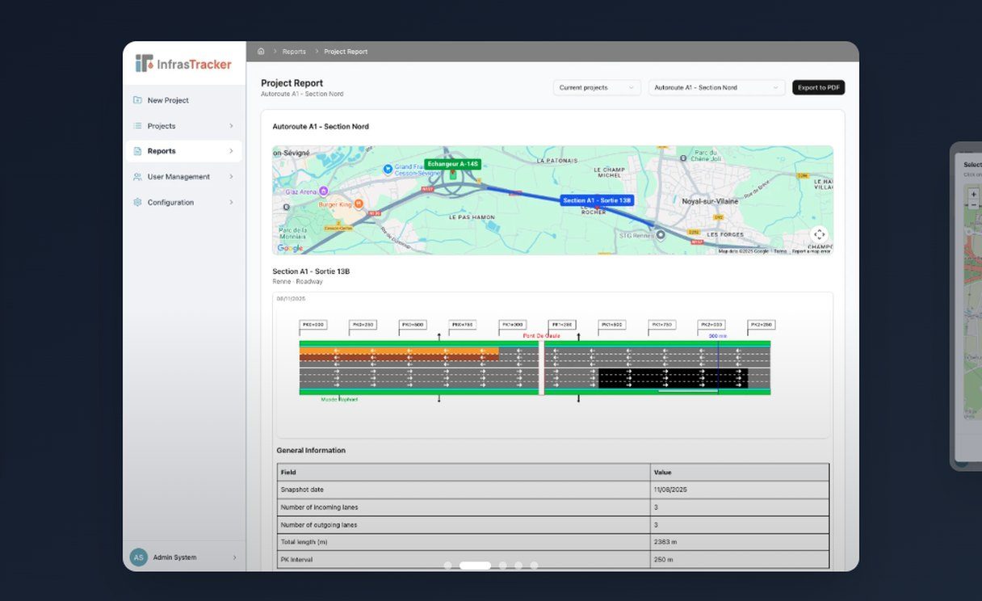
Task: Recenter the map with the fullscreen icon
Action: [x=819, y=235]
